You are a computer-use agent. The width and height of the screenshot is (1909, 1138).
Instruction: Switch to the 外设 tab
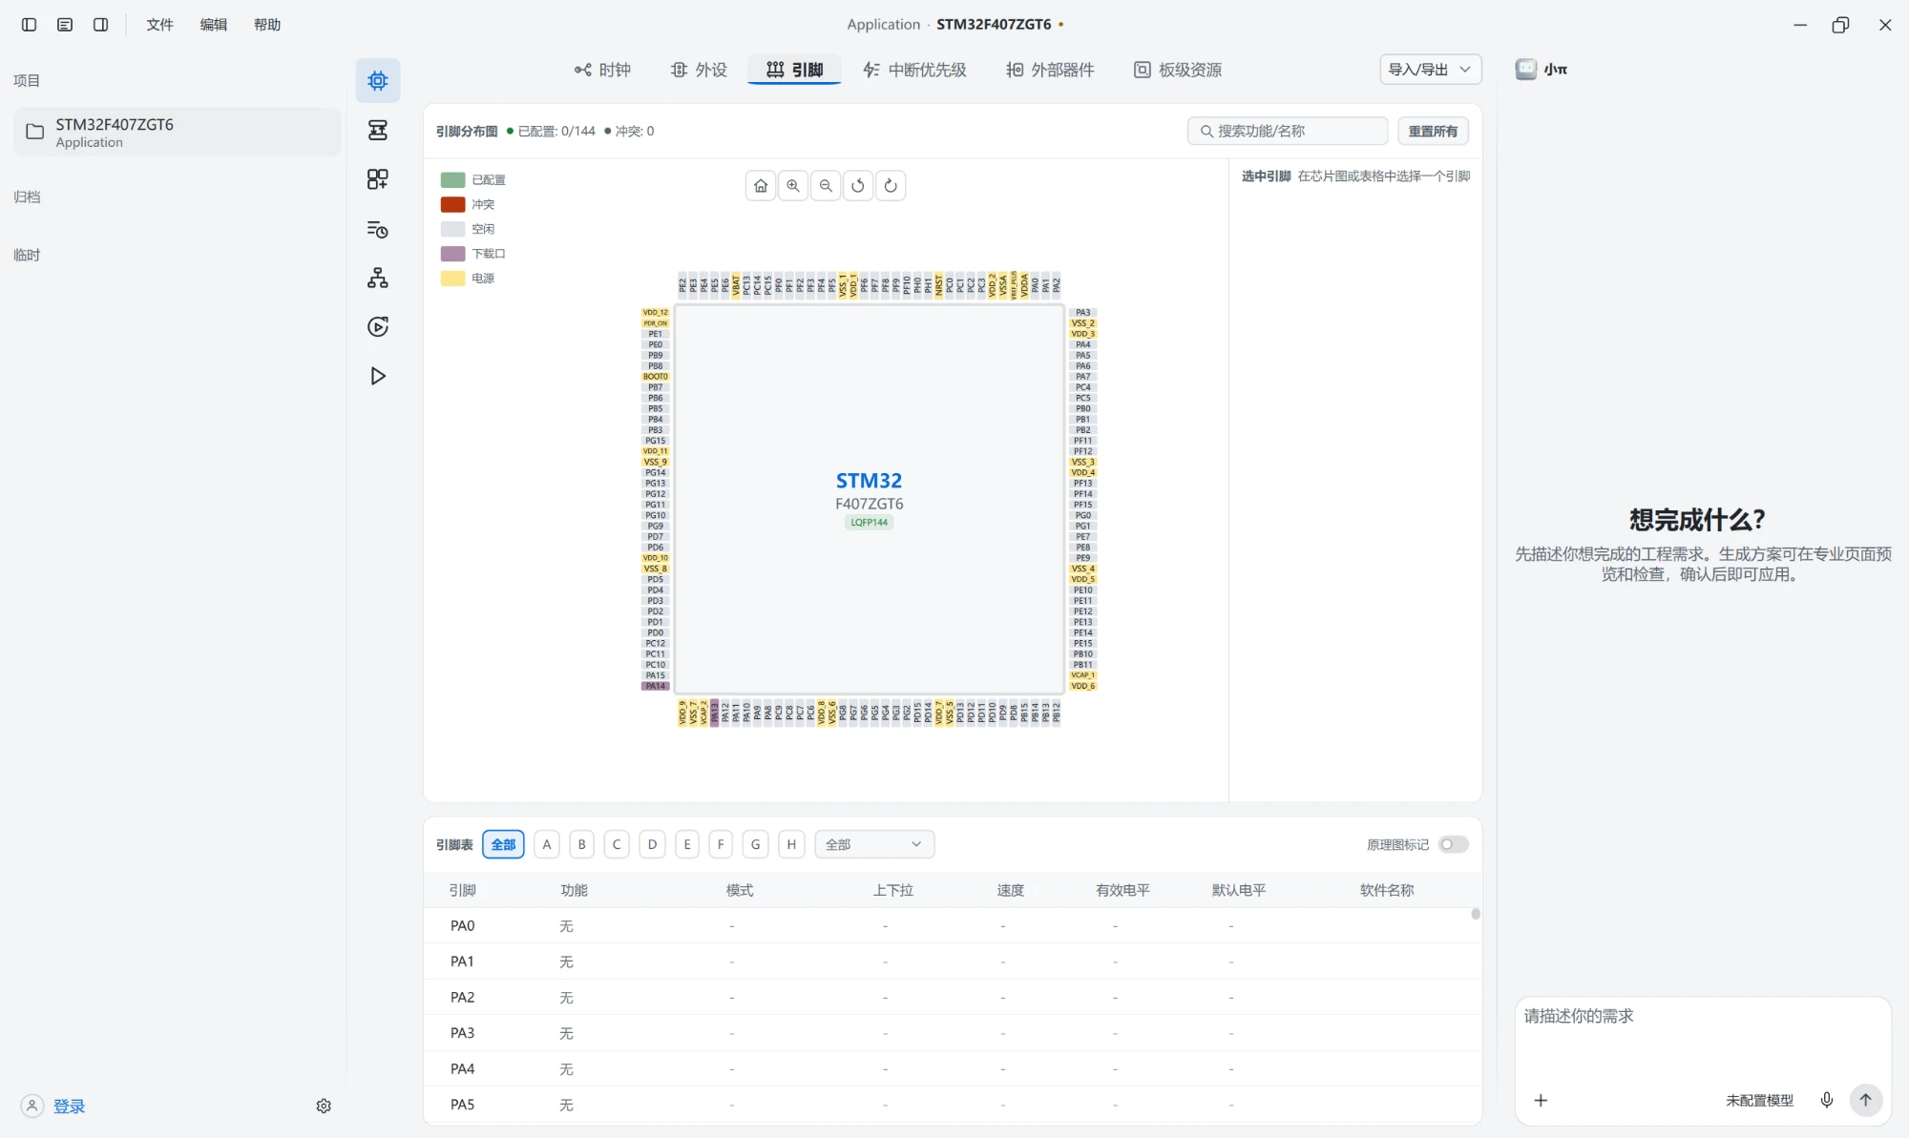coord(700,70)
